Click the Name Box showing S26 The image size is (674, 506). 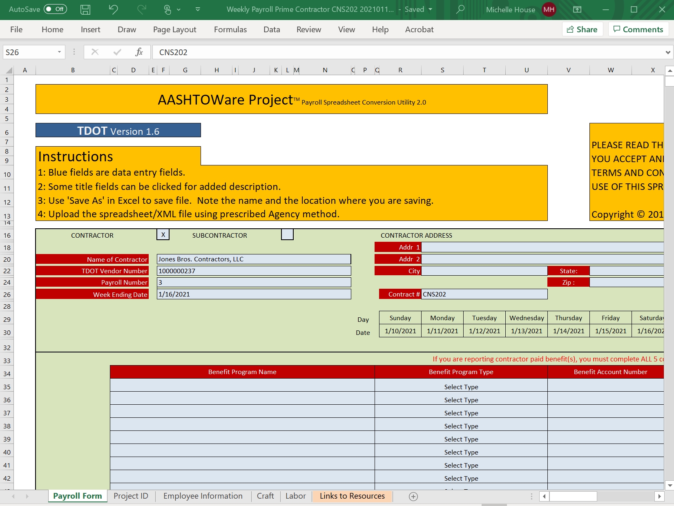pos(29,52)
